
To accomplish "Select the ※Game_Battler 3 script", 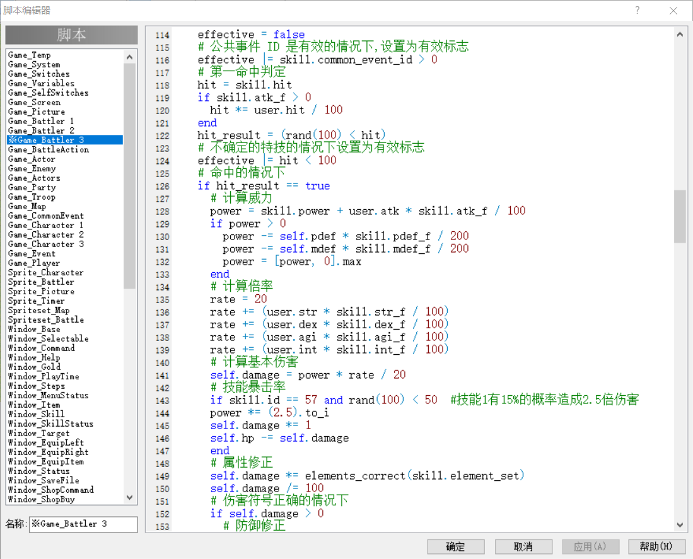I will (65, 140).
